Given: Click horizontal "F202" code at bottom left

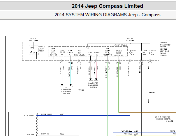Looking at the screenshot, I should click(x=62, y=134).
